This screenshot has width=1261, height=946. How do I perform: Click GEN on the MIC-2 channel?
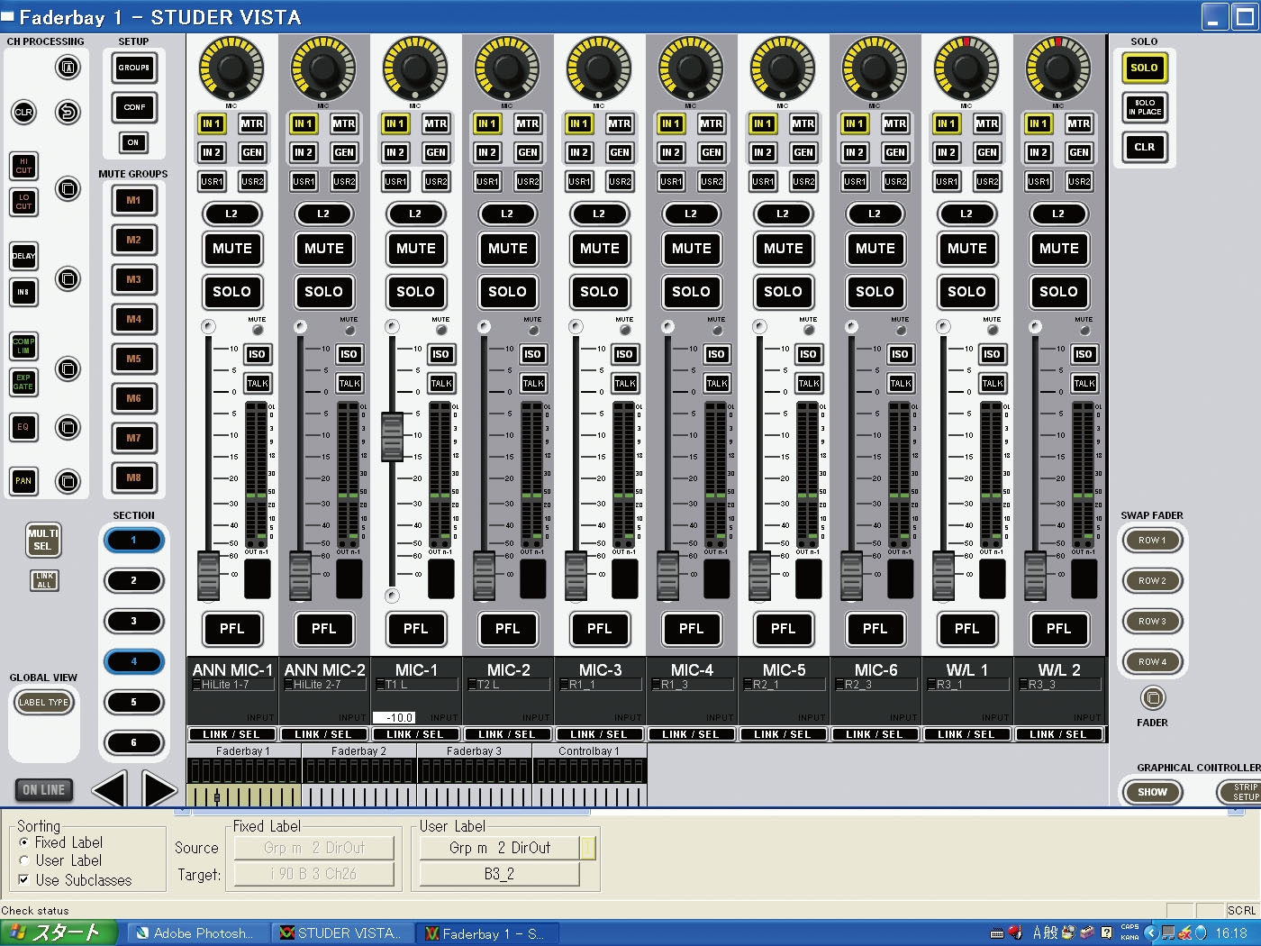coord(528,152)
